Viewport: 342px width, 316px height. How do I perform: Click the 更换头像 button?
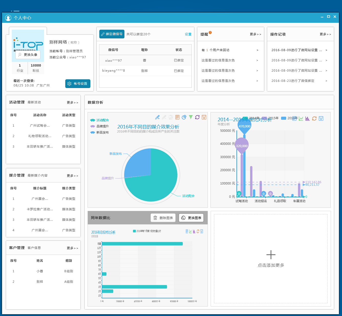(28, 55)
